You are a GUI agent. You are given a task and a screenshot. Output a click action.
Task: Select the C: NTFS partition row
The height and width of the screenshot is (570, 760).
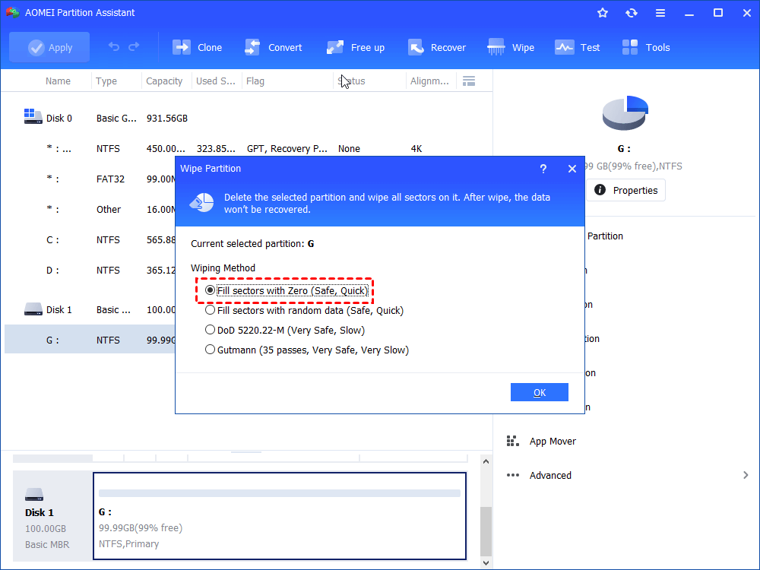(90, 240)
